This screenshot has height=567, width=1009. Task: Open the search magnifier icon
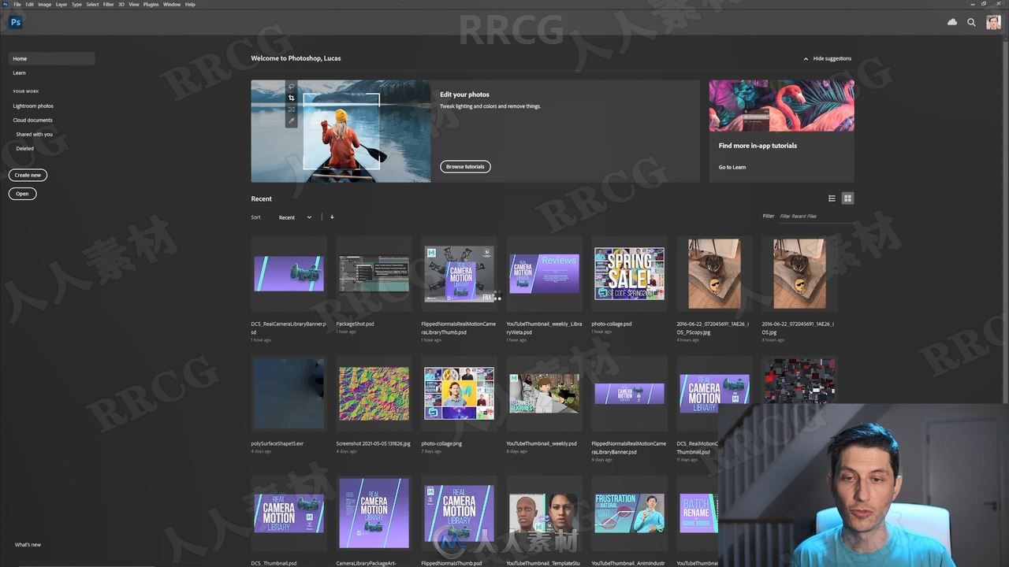coord(972,23)
